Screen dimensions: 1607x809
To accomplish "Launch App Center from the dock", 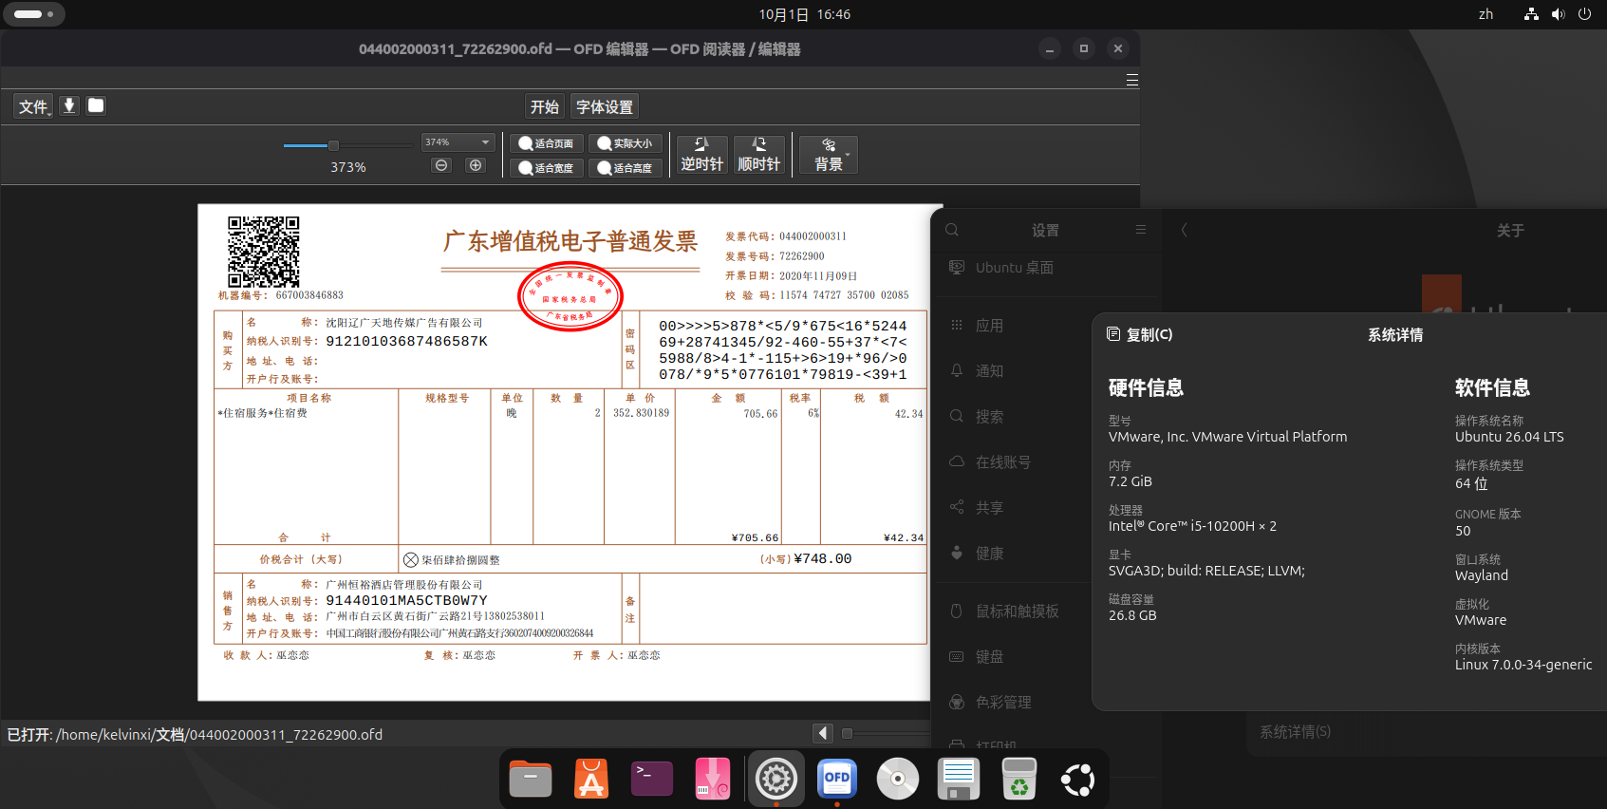I will pyautogui.click(x=591, y=779).
